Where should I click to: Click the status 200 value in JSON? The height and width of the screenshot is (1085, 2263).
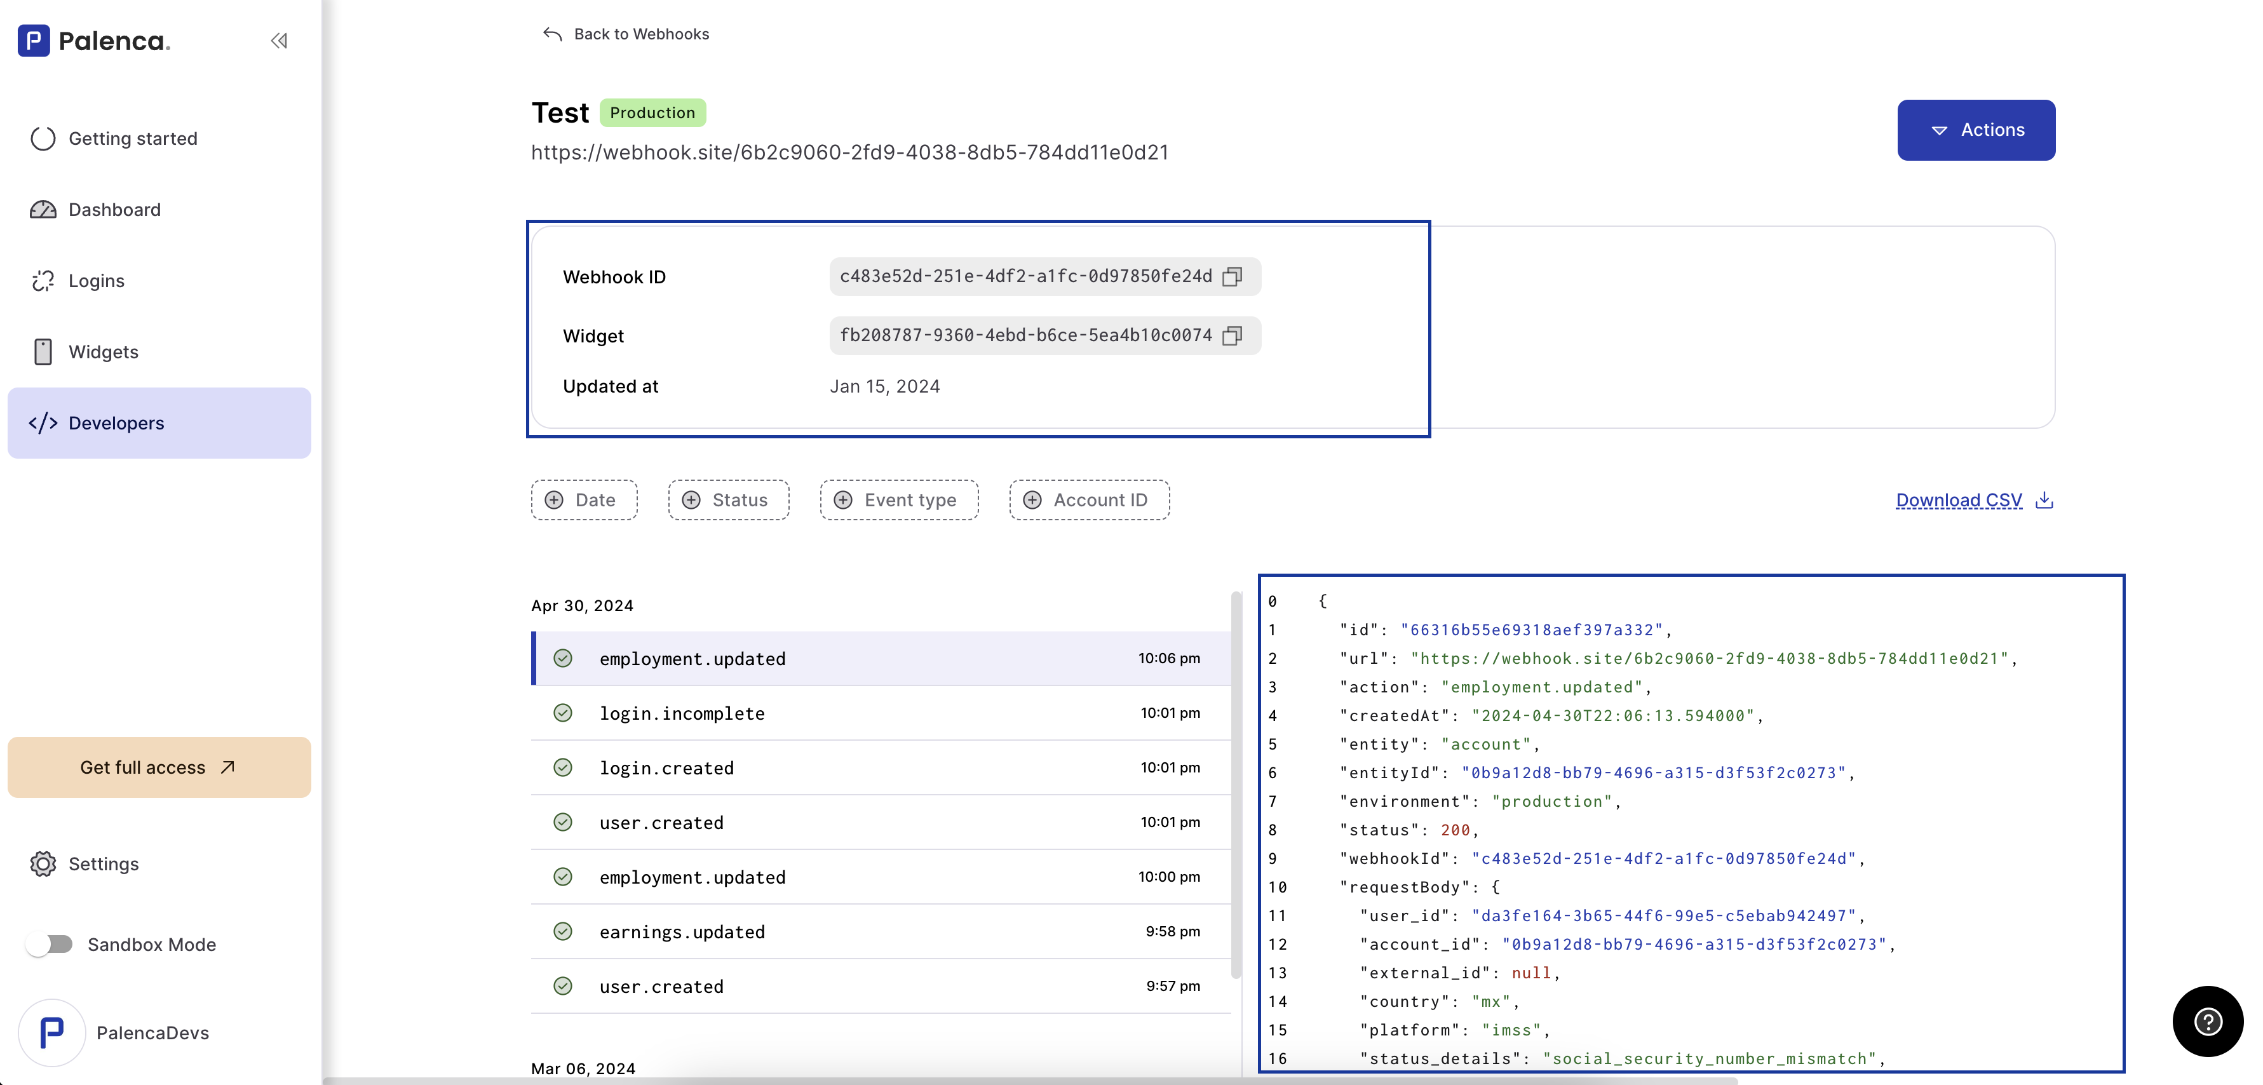click(x=1455, y=830)
